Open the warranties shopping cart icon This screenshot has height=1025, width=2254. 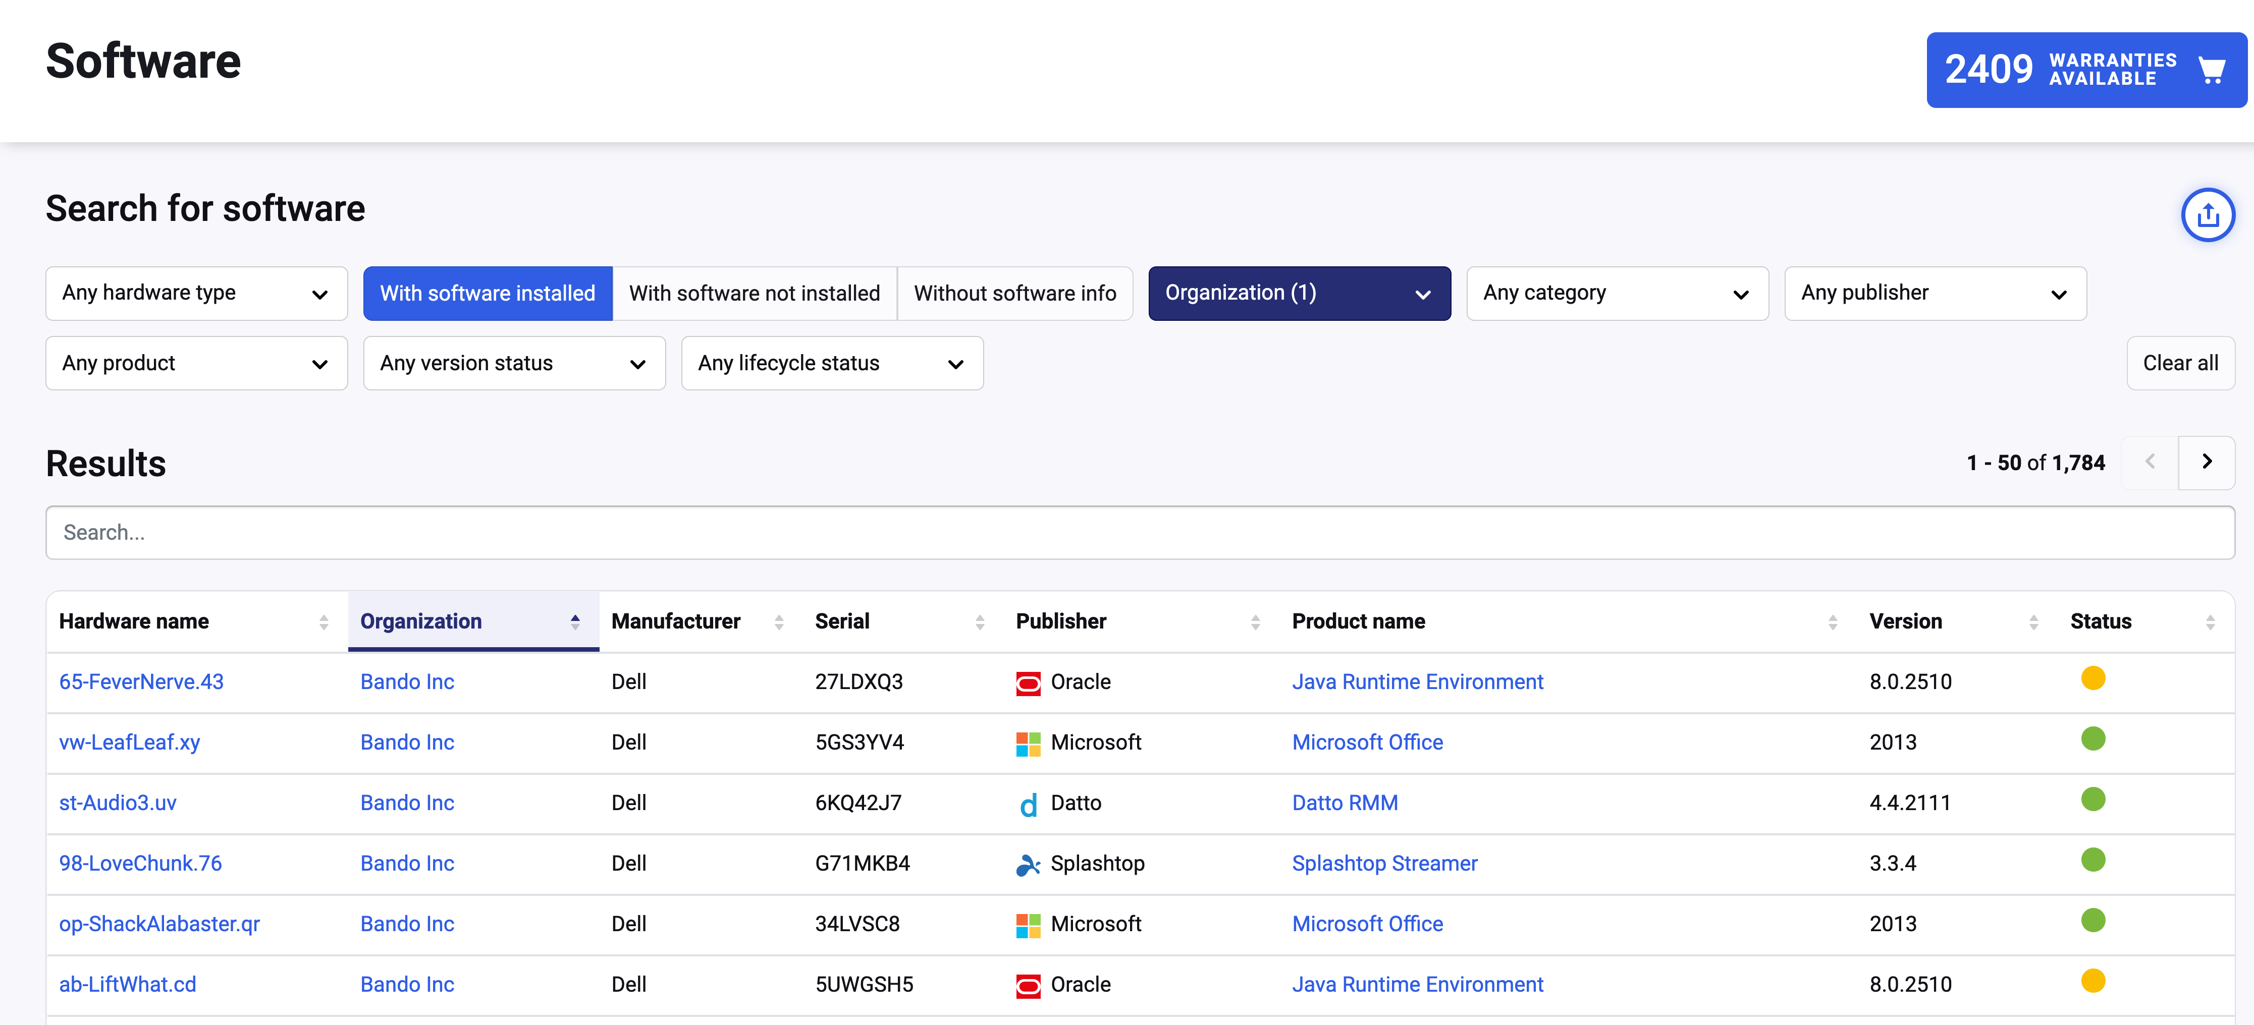point(2211,70)
